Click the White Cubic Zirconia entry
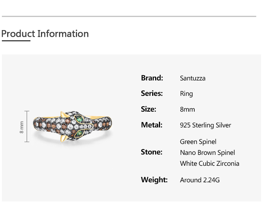263x221 pixels. (210, 163)
